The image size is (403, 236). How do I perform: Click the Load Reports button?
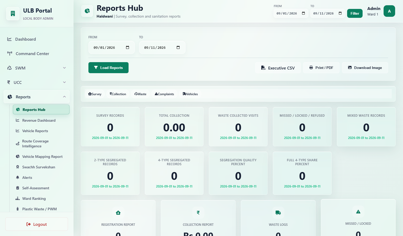(108, 68)
